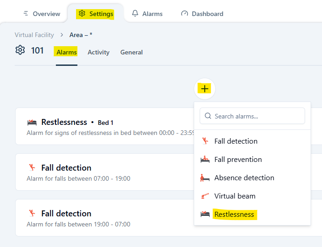Image resolution: width=322 pixels, height=247 pixels.
Task: Click the Area breadcrumb link
Action: pos(81,35)
